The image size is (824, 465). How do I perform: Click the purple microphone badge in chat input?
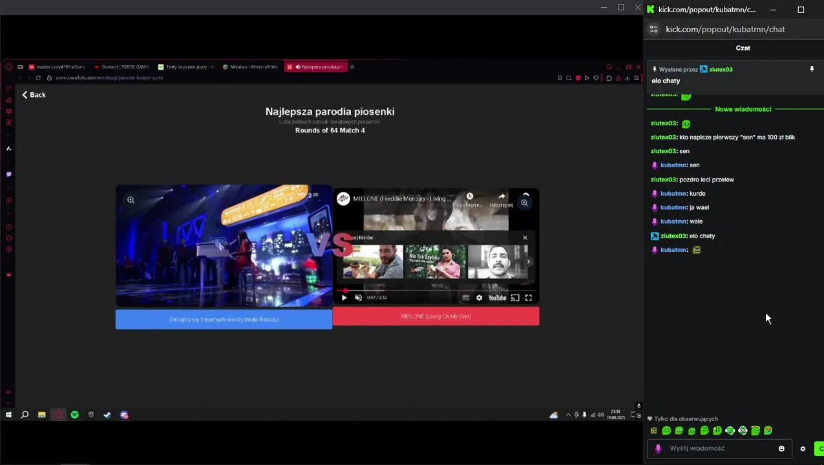click(658, 449)
